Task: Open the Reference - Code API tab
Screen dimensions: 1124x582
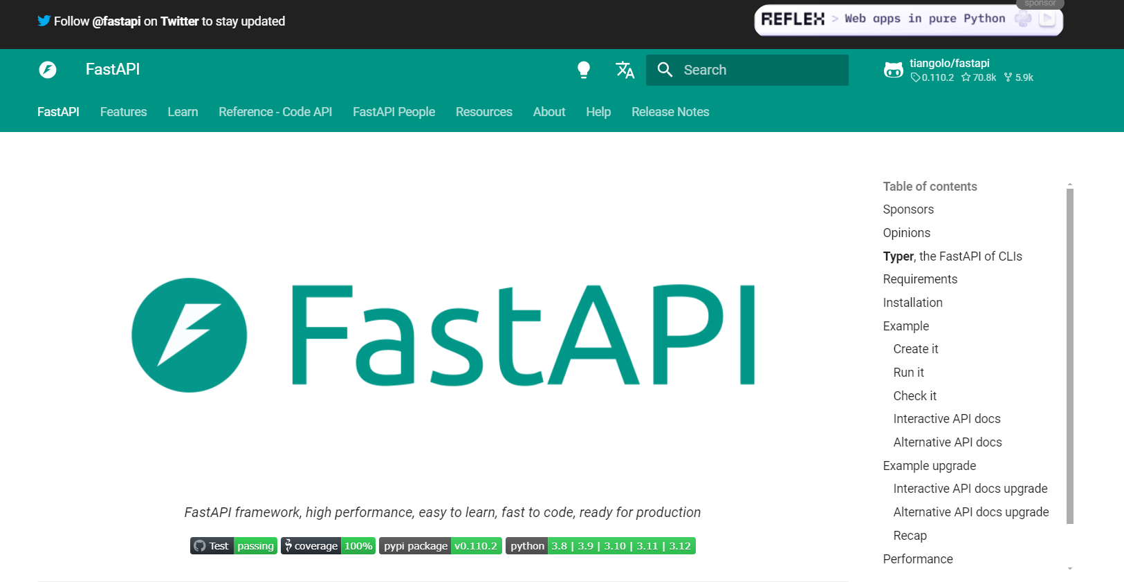Action: (x=275, y=112)
